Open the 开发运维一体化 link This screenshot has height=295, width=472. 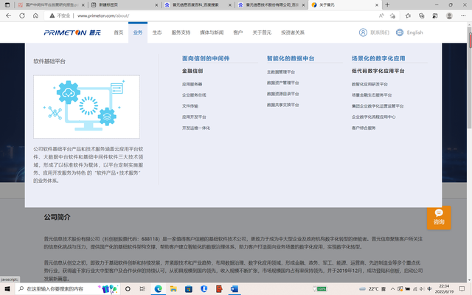pyautogui.click(x=196, y=128)
